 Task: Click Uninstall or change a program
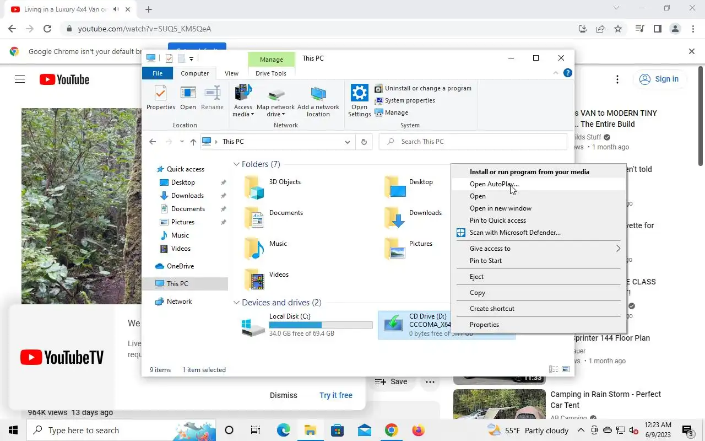(423, 88)
